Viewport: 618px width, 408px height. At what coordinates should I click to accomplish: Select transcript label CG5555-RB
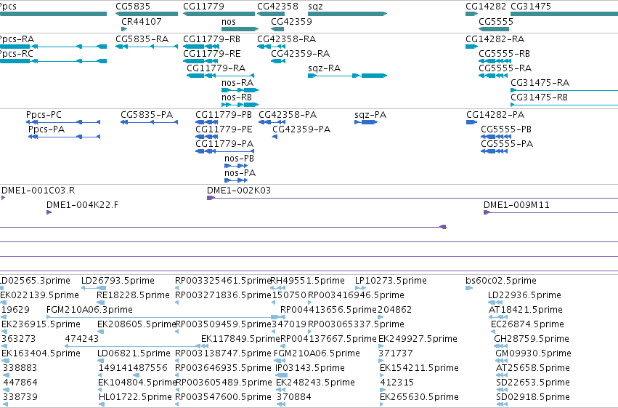click(504, 54)
